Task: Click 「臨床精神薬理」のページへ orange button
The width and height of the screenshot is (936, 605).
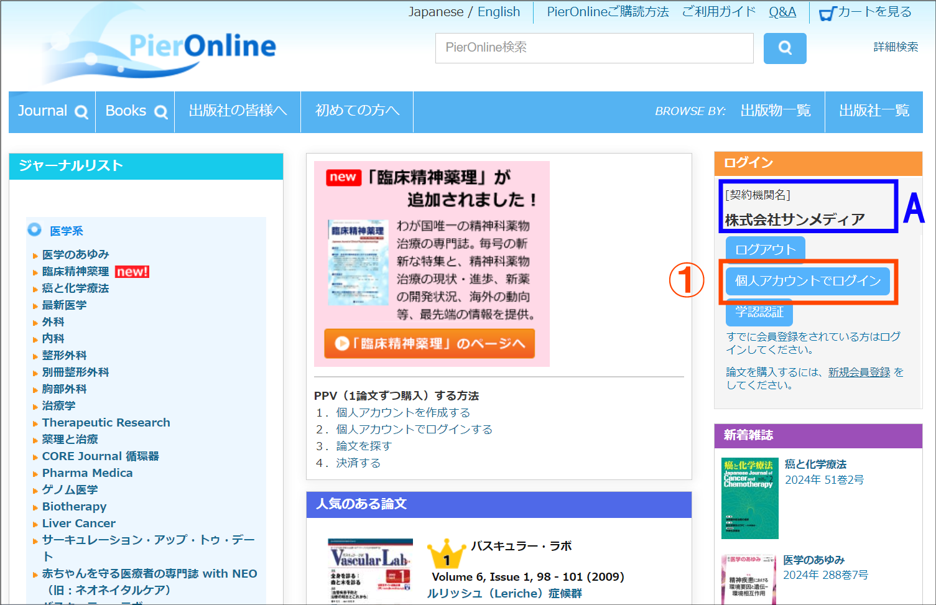Action: [429, 343]
